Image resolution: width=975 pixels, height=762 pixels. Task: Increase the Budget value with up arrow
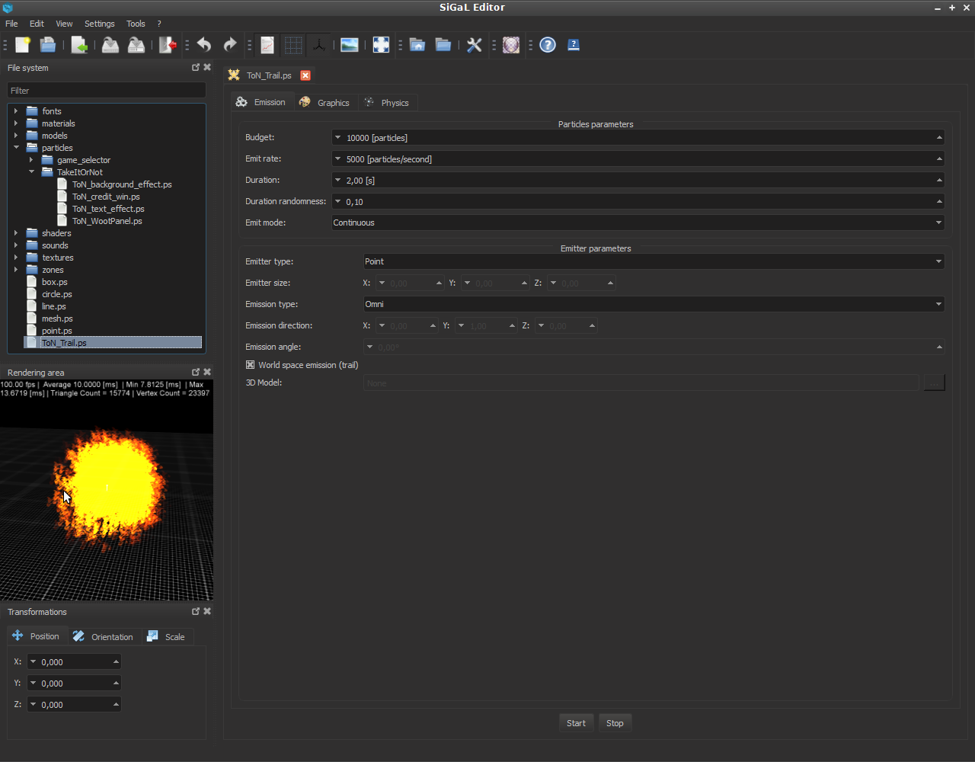tap(939, 138)
